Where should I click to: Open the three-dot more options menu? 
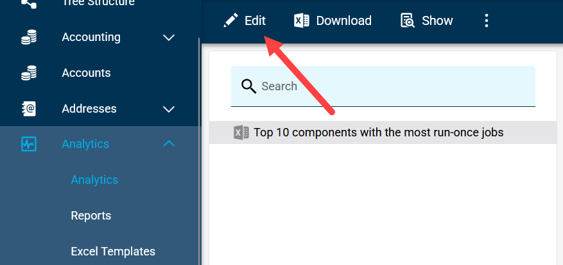tap(486, 20)
